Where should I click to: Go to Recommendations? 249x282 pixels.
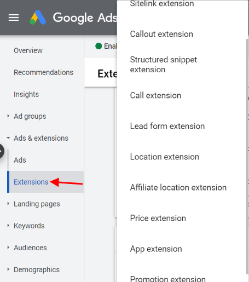(43, 72)
